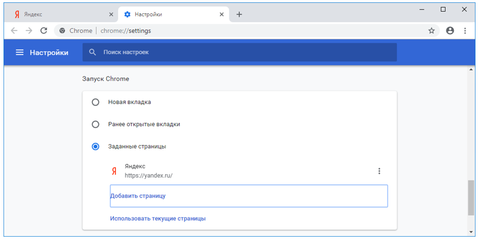Open Chrome's three-dot main menu
The image size is (479, 239).
point(465,30)
